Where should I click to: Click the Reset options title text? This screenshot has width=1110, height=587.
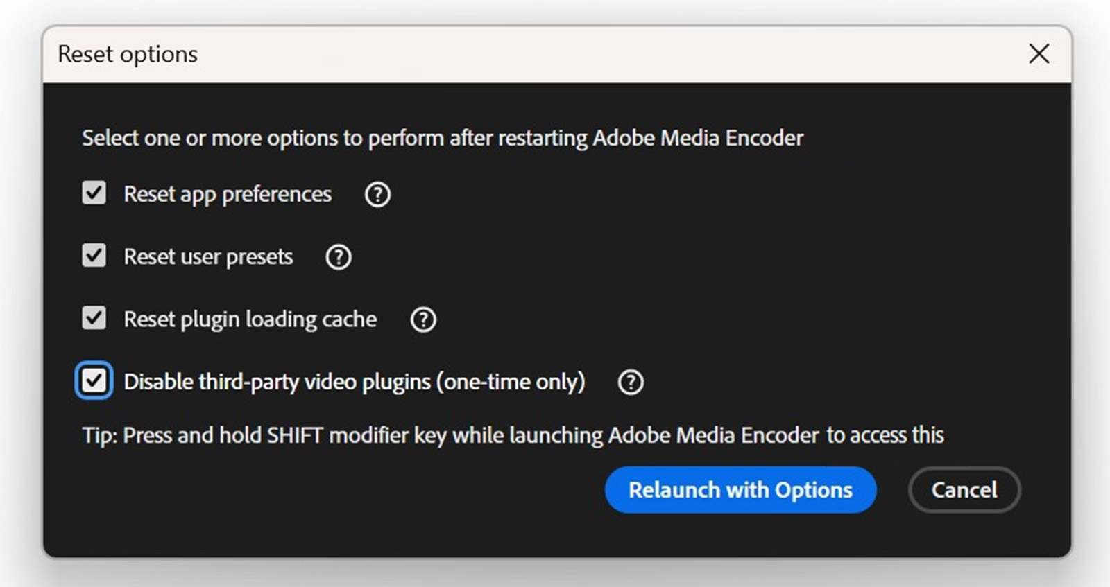point(128,53)
